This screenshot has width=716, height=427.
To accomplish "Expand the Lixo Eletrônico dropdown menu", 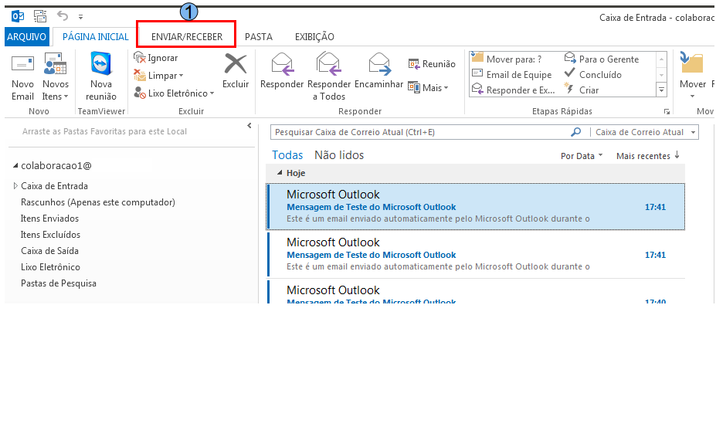I will (212, 94).
